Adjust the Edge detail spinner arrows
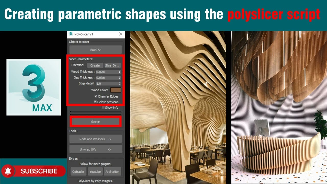This screenshot has height=184, width=327. coord(119,84)
